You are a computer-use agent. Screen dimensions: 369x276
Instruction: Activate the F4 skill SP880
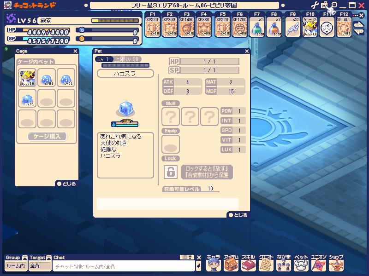coord(204,27)
